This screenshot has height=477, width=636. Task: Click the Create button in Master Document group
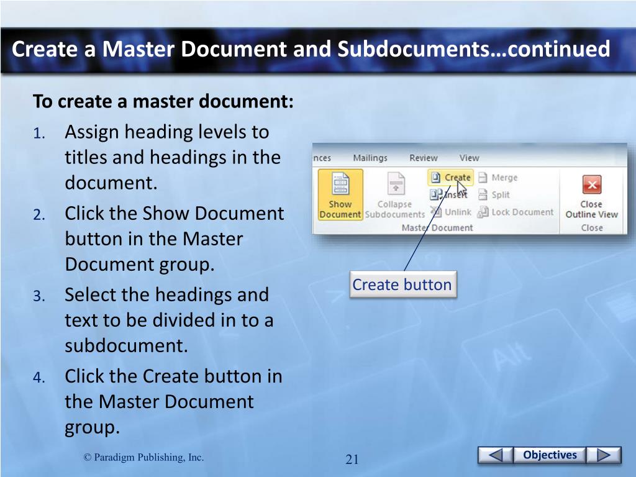(451, 178)
